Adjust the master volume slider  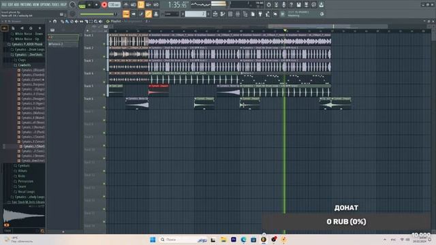98,14
